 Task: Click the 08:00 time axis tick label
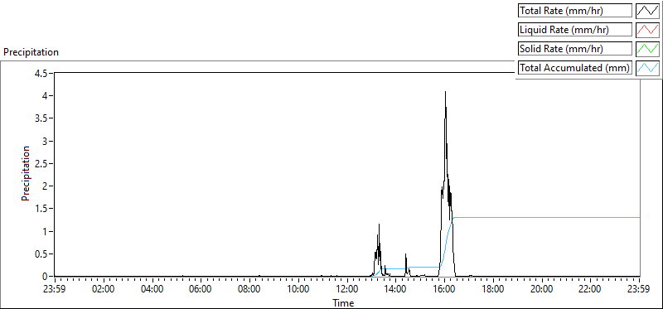coord(250,290)
